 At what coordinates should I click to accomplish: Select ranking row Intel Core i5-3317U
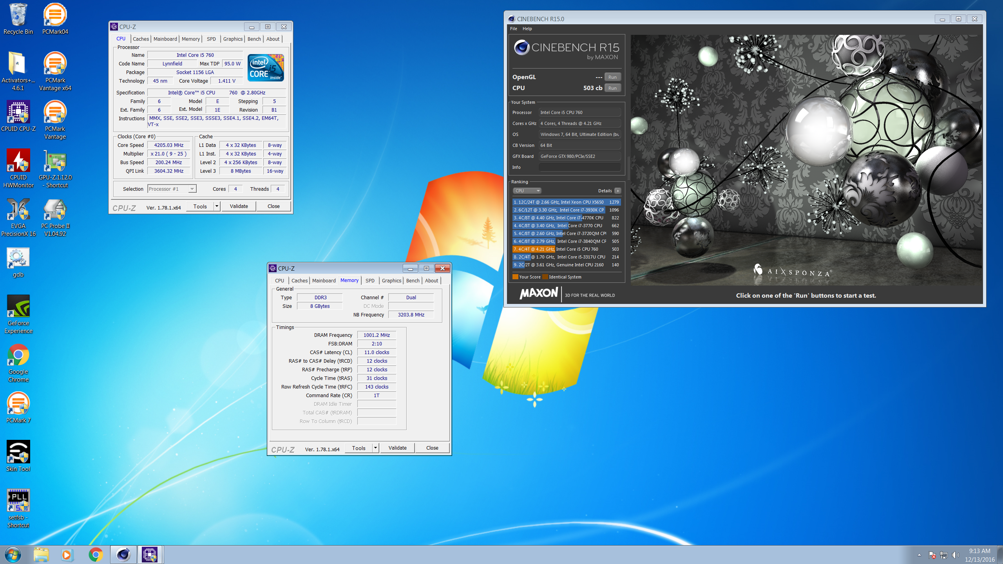pos(567,257)
